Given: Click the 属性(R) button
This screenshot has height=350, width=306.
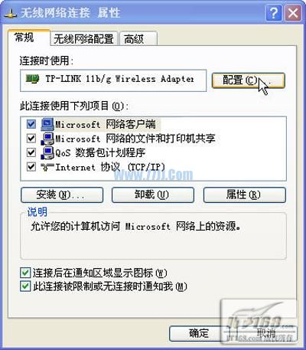Looking at the screenshot, I should click(x=245, y=195).
